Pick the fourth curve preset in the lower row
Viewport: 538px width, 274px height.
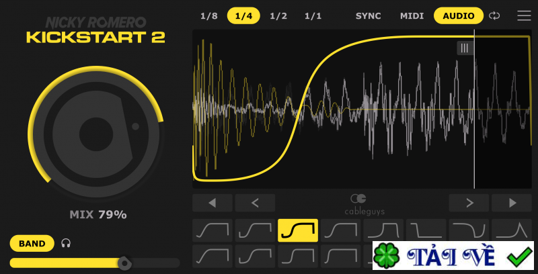point(340,256)
